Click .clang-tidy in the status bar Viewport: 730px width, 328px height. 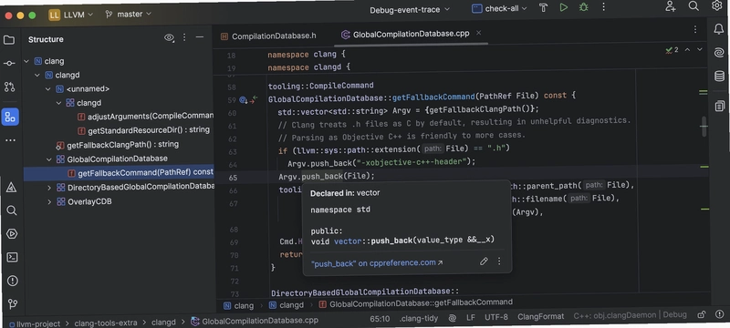(x=419, y=319)
